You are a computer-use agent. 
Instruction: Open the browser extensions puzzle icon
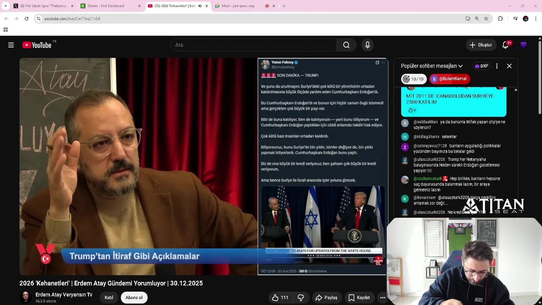pos(501,19)
